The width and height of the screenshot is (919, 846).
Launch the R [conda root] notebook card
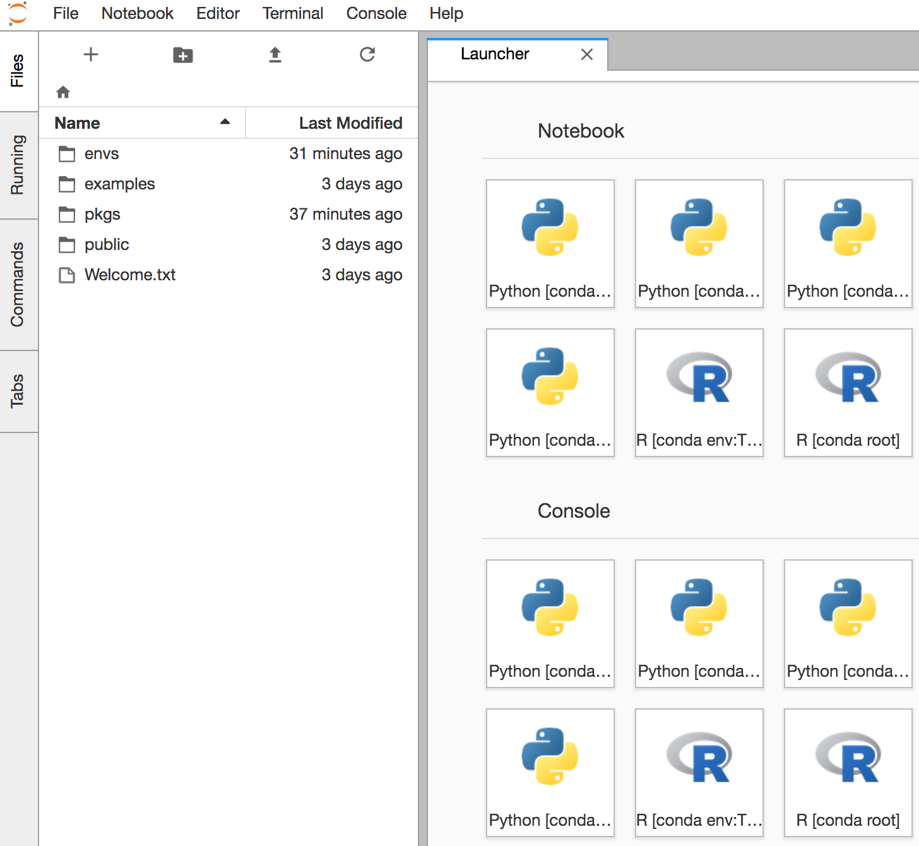pos(848,393)
